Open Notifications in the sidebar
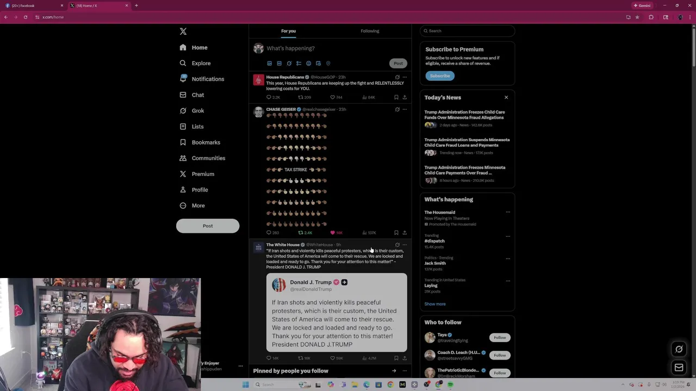This screenshot has width=696, height=391. point(201,79)
